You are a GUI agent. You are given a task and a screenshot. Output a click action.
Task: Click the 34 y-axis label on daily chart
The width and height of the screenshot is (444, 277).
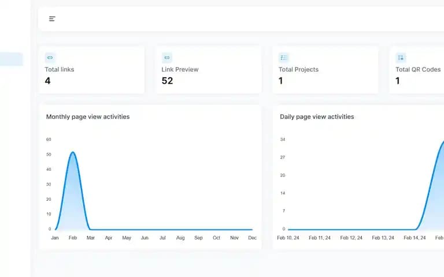[283, 139]
